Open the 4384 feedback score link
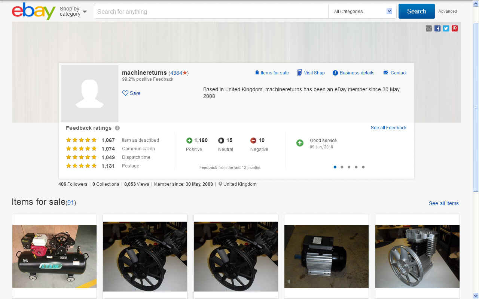The image size is (479, 299). pos(176,73)
